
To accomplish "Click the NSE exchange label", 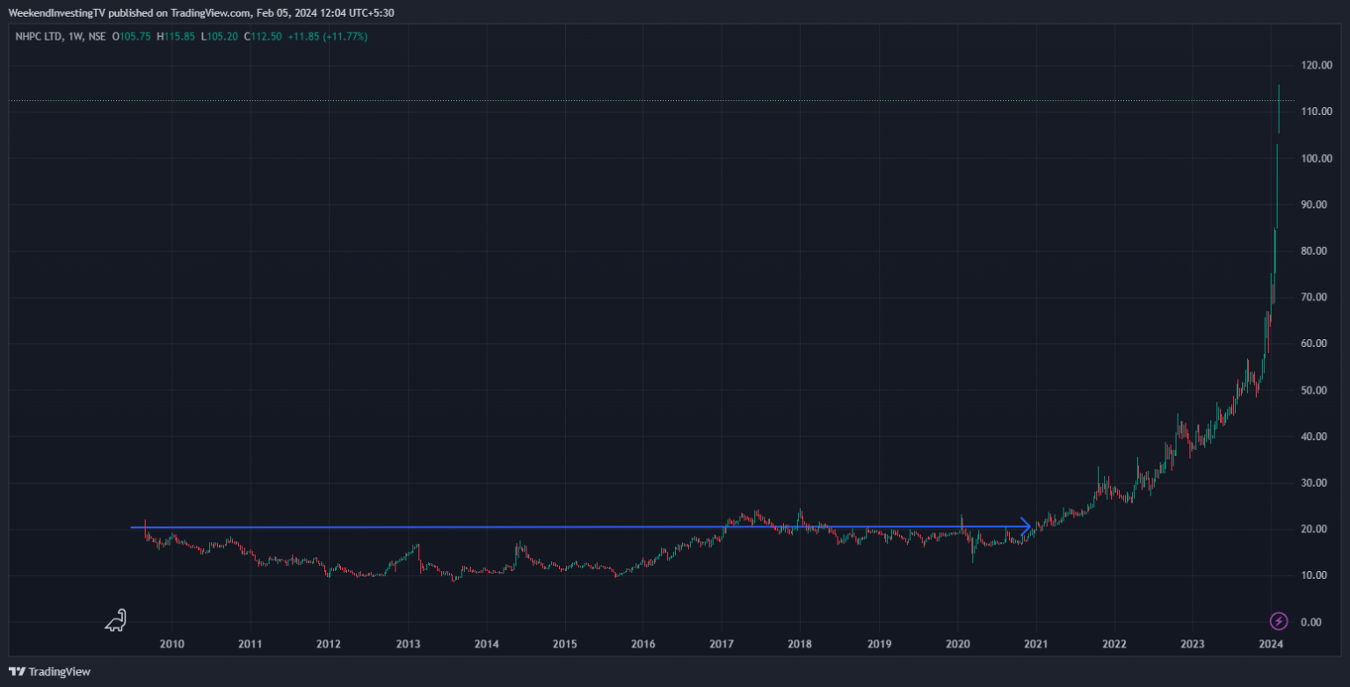I will click(x=98, y=37).
